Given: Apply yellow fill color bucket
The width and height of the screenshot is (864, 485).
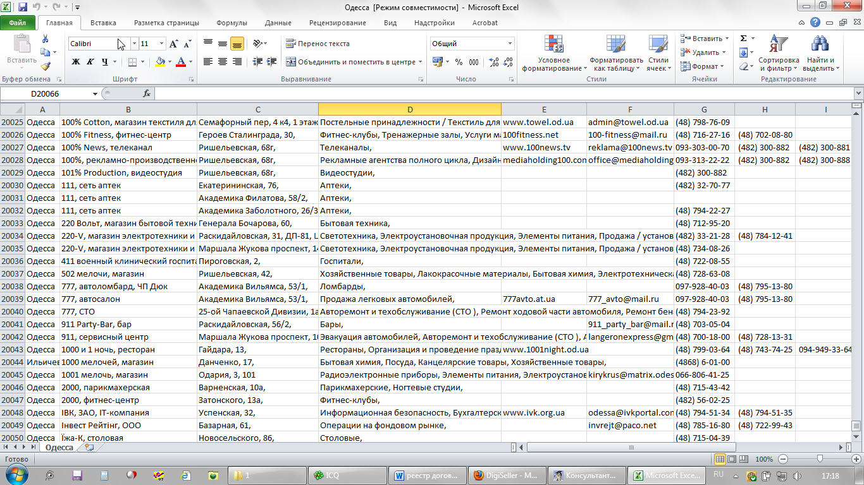Looking at the screenshot, I should click(x=160, y=62).
